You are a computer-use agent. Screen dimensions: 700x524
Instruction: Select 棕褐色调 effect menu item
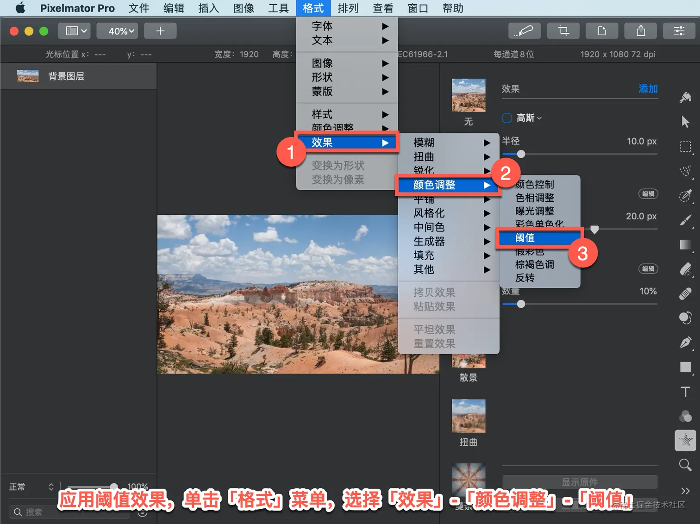[540, 264]
